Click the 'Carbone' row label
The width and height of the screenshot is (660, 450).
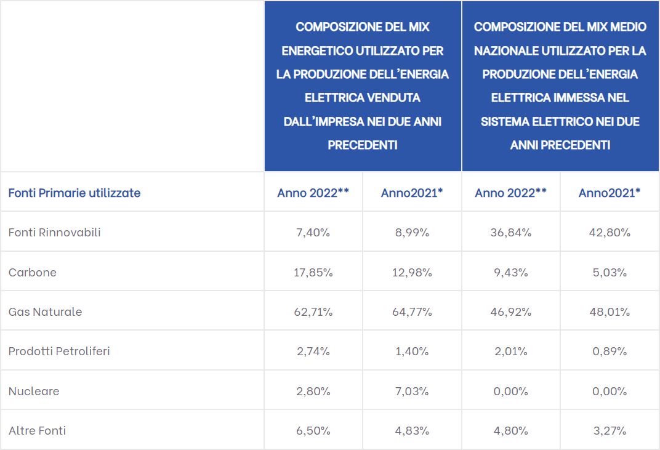(x=33, y=272)
